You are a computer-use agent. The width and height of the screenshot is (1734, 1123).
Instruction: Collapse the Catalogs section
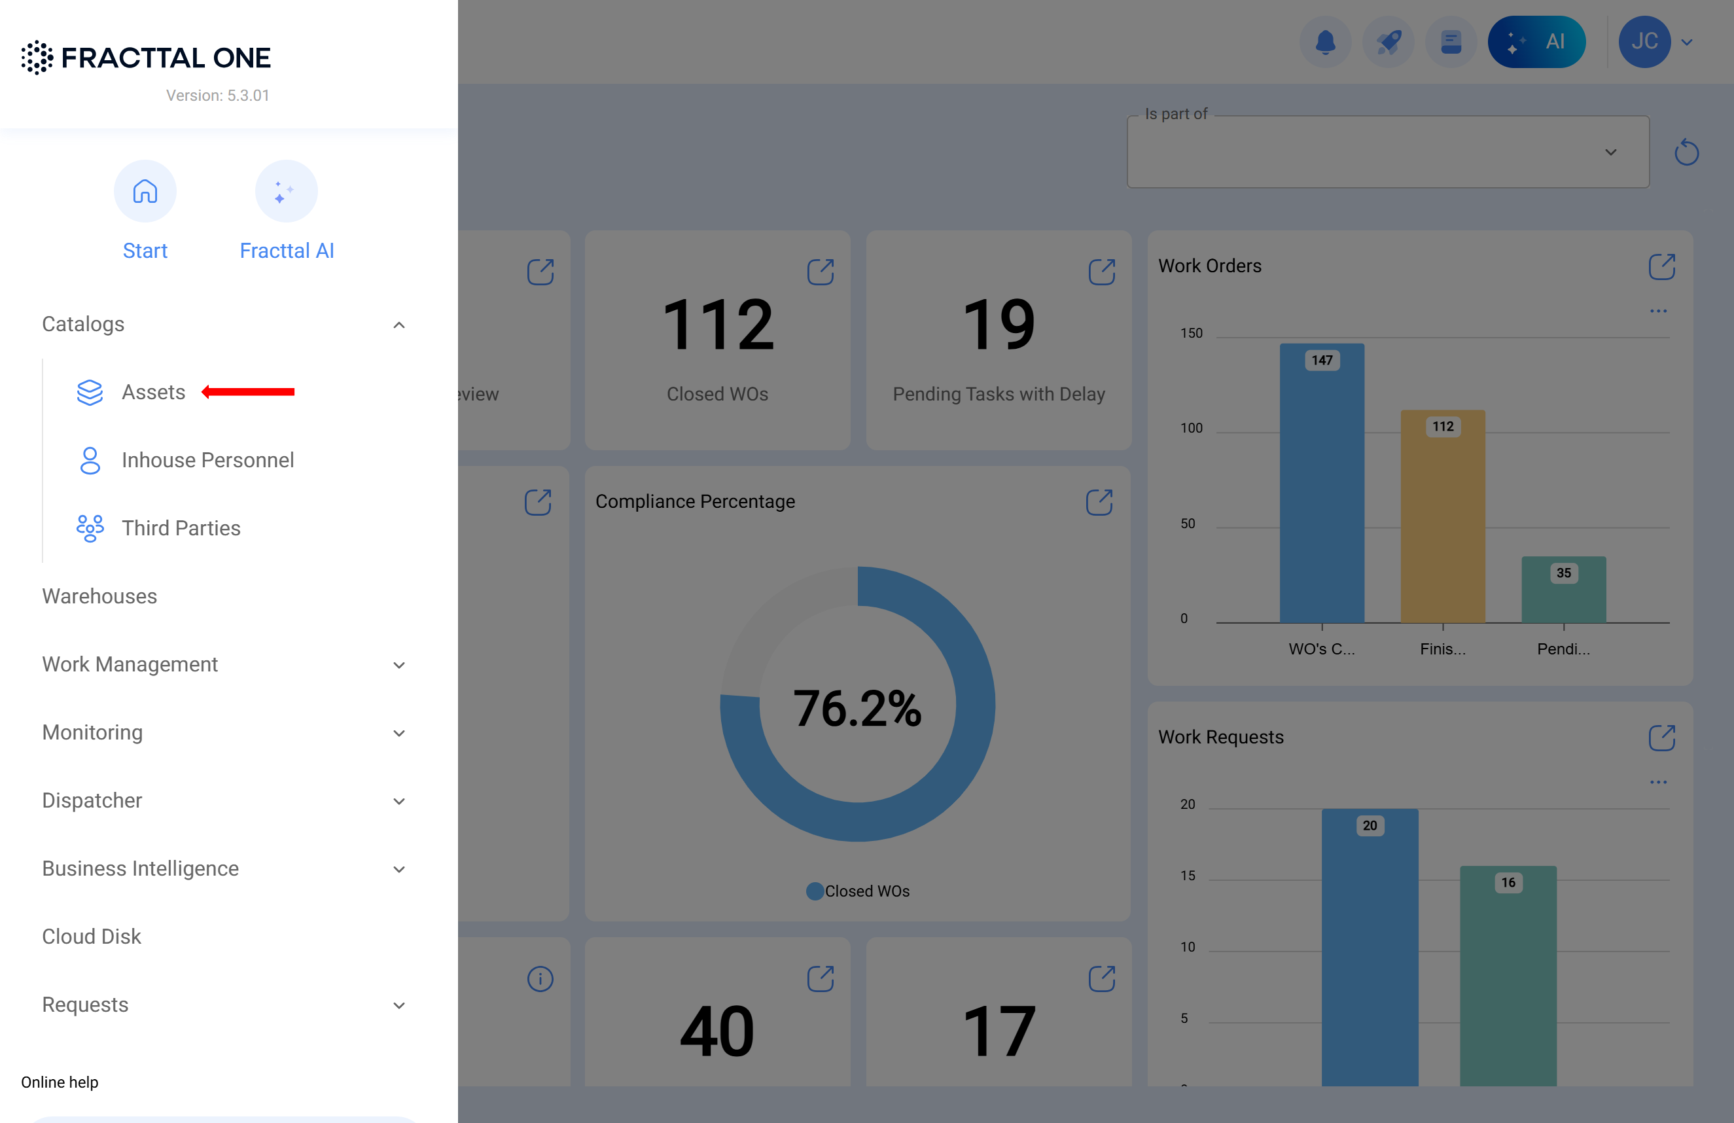tap(398, 325)
